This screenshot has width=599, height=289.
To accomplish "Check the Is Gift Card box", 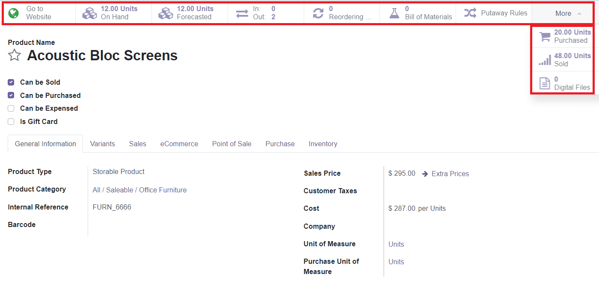I will click(11, 121).
